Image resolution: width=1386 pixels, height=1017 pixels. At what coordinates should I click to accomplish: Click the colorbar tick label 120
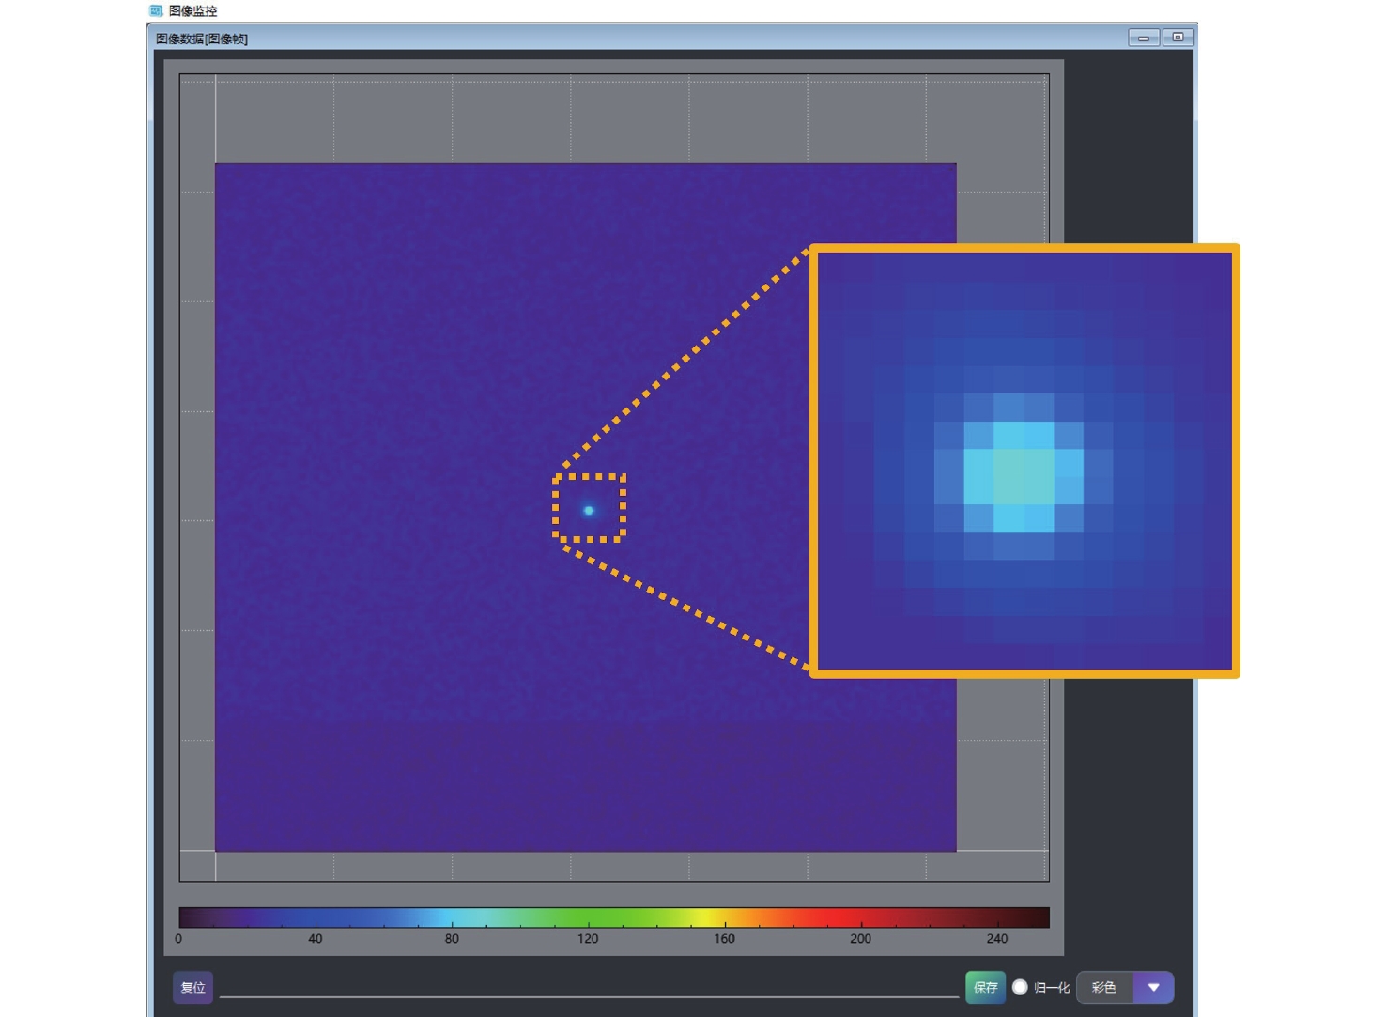pyautogui.click(x=588, y=938)
